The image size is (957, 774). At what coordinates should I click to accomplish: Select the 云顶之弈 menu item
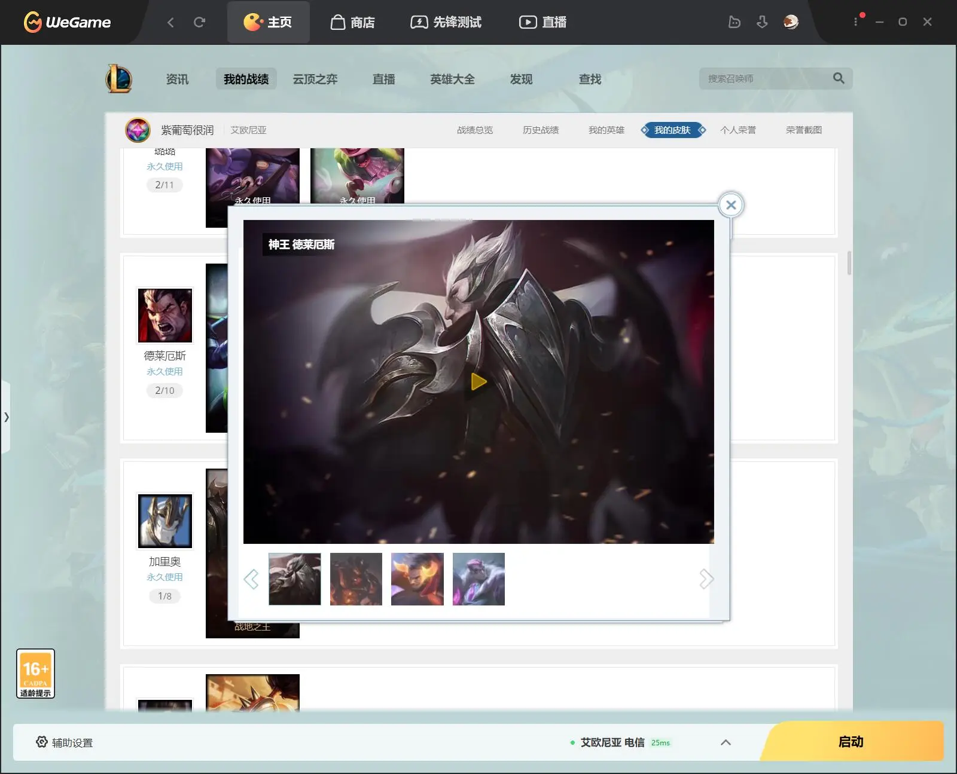315,79
